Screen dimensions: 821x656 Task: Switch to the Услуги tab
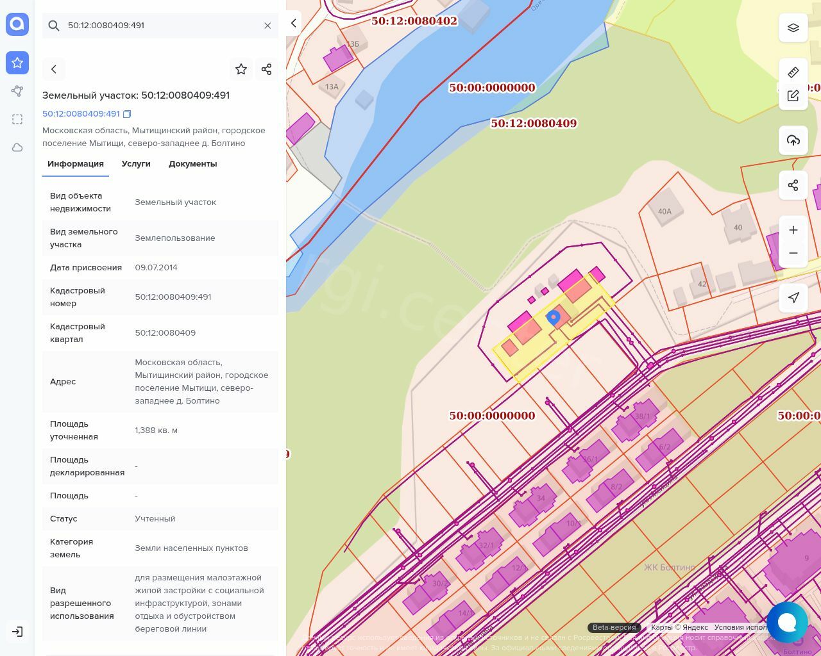pyautogui.click(x=136, y=164)
